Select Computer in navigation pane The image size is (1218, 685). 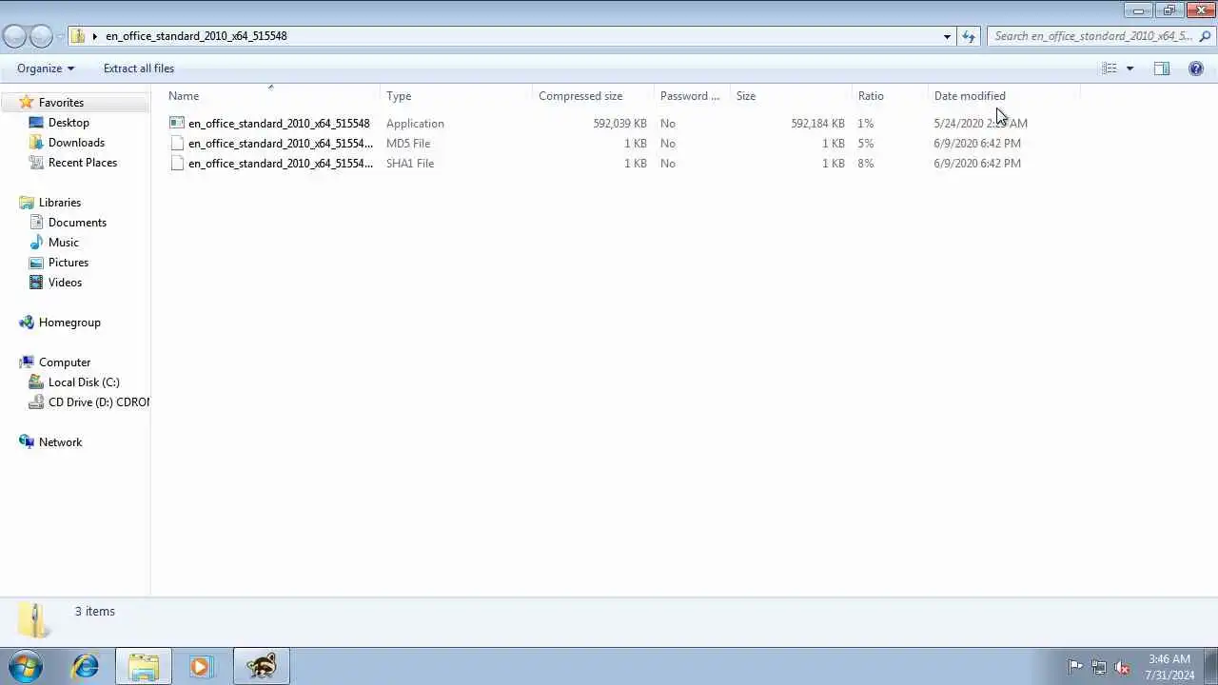(65, 362)
